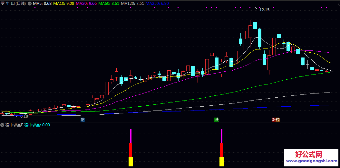This screenshot has height=168, width=340.
Task: Click the second signal bar's red segment
Action: 221,150
